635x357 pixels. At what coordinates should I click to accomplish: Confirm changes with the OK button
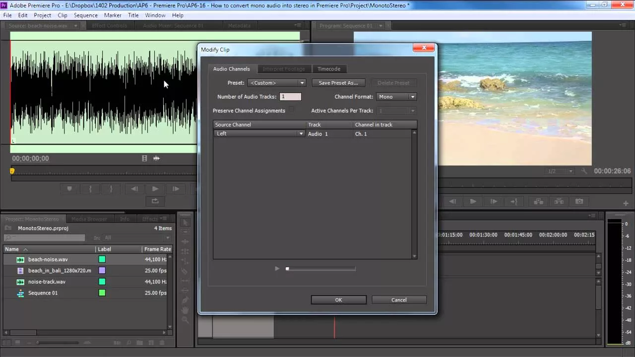338,299
